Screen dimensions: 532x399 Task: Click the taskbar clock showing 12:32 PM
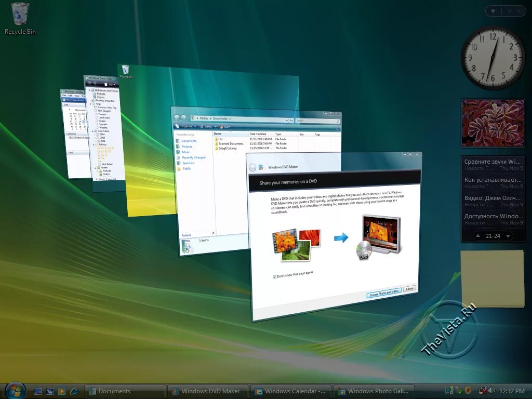(512, 391)
